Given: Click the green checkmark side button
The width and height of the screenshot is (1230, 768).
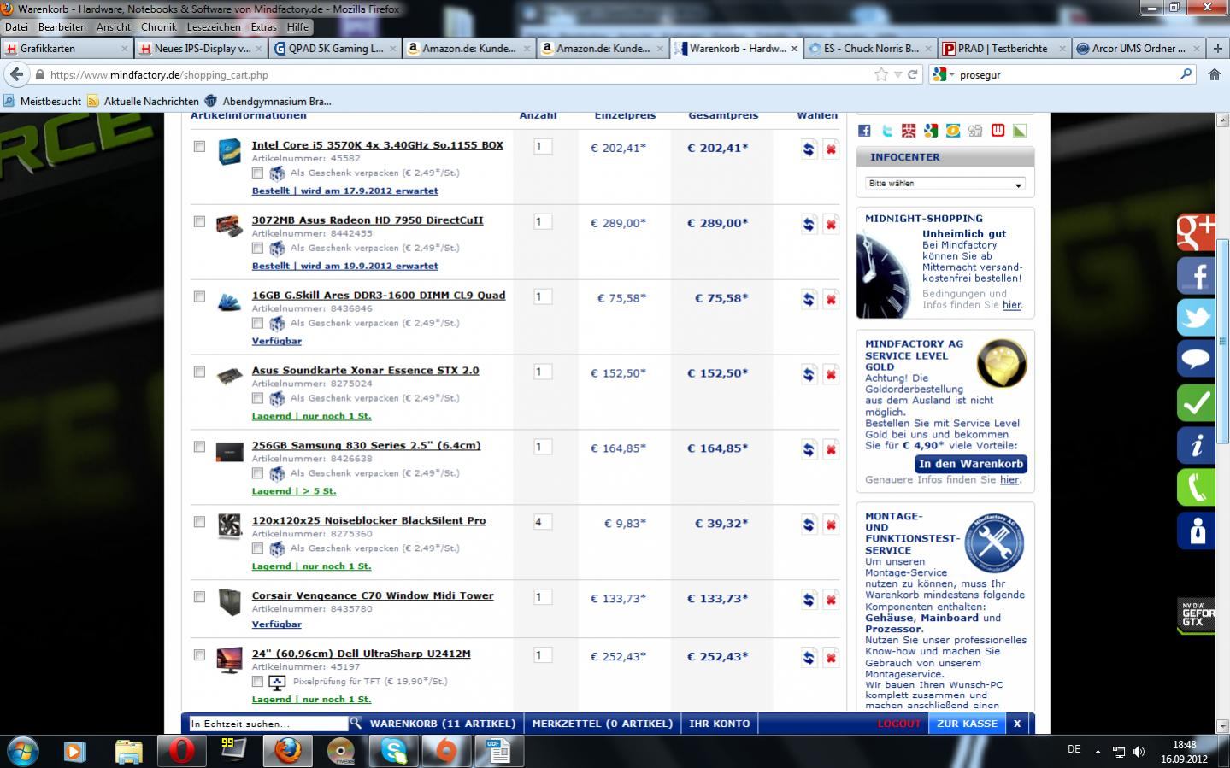Looking at the screenshot, I should point(1196,402).
